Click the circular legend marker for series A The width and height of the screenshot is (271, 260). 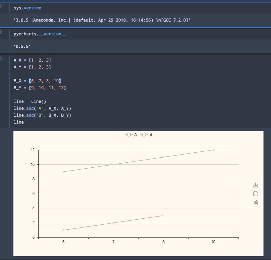pyautogui.click(x=128, y=134)
